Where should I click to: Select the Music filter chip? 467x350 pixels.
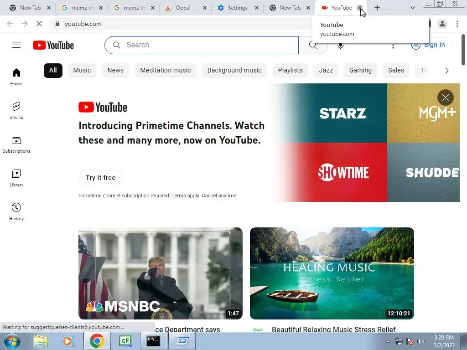tap(82, 71)
